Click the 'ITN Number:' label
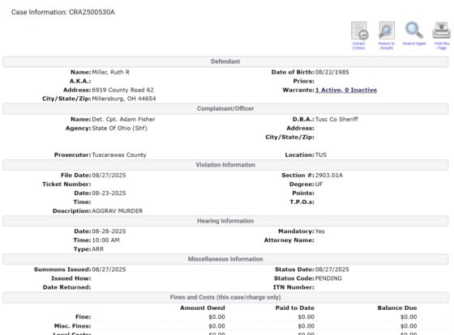 pos(293,287)
